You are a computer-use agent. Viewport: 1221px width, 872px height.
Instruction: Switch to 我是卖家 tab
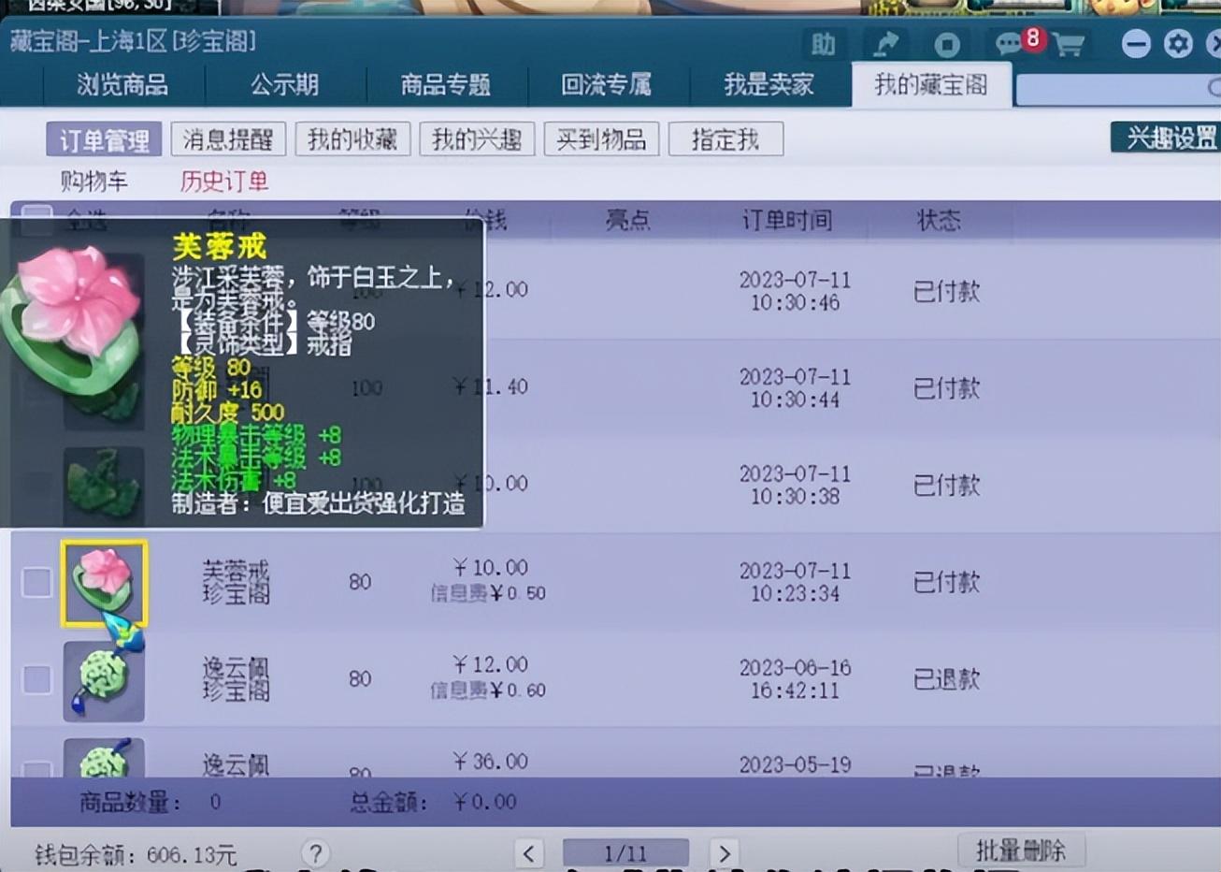click(769, 85)
